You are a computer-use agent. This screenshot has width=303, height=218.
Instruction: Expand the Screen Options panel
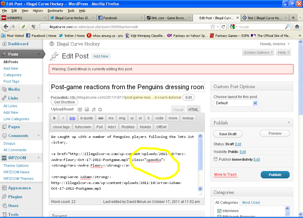pyautogui.click(x=258, y=53)
